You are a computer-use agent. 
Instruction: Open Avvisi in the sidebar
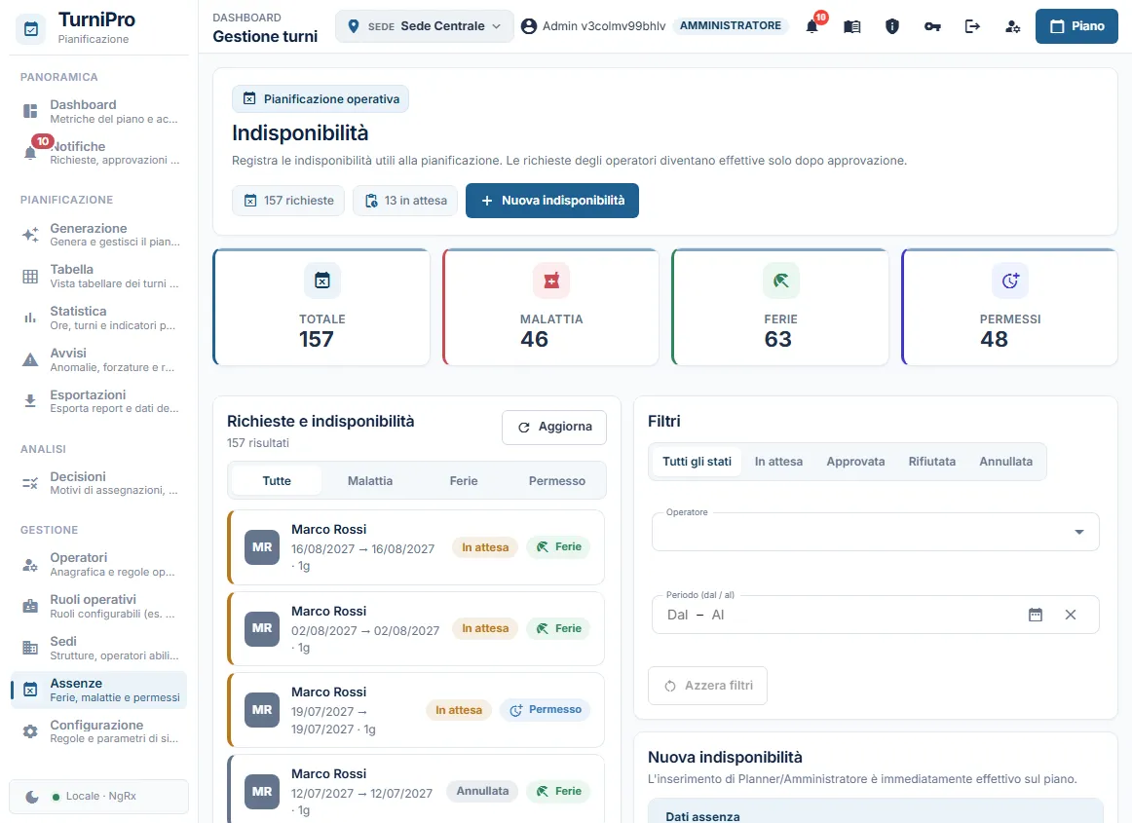click(99, 359)
